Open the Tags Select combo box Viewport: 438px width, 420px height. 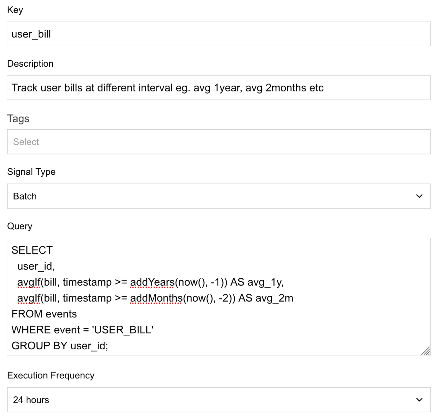pos(219,142)
